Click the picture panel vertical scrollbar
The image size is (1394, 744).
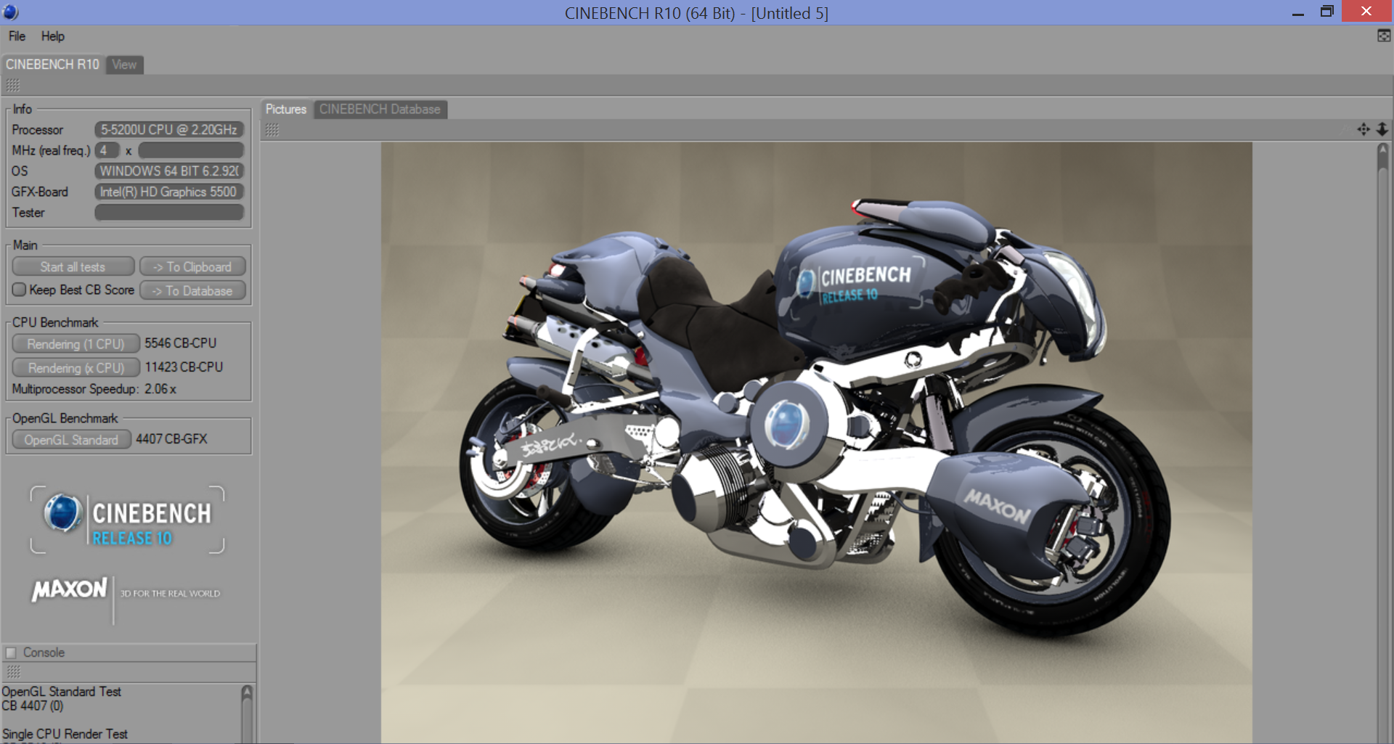[x=1382, y=443]
